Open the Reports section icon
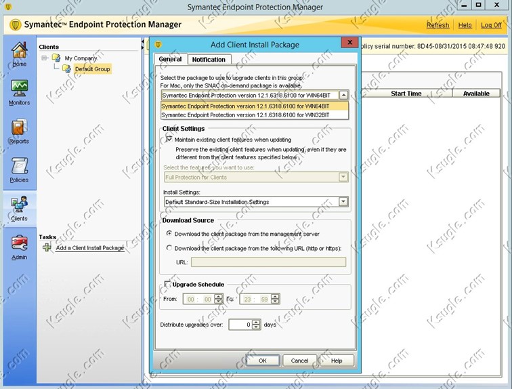The width and height of the screenshot is (512, 389). pos(19,127)
